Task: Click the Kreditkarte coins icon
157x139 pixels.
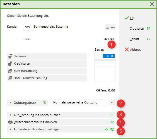Action: [x=10, y=63]
